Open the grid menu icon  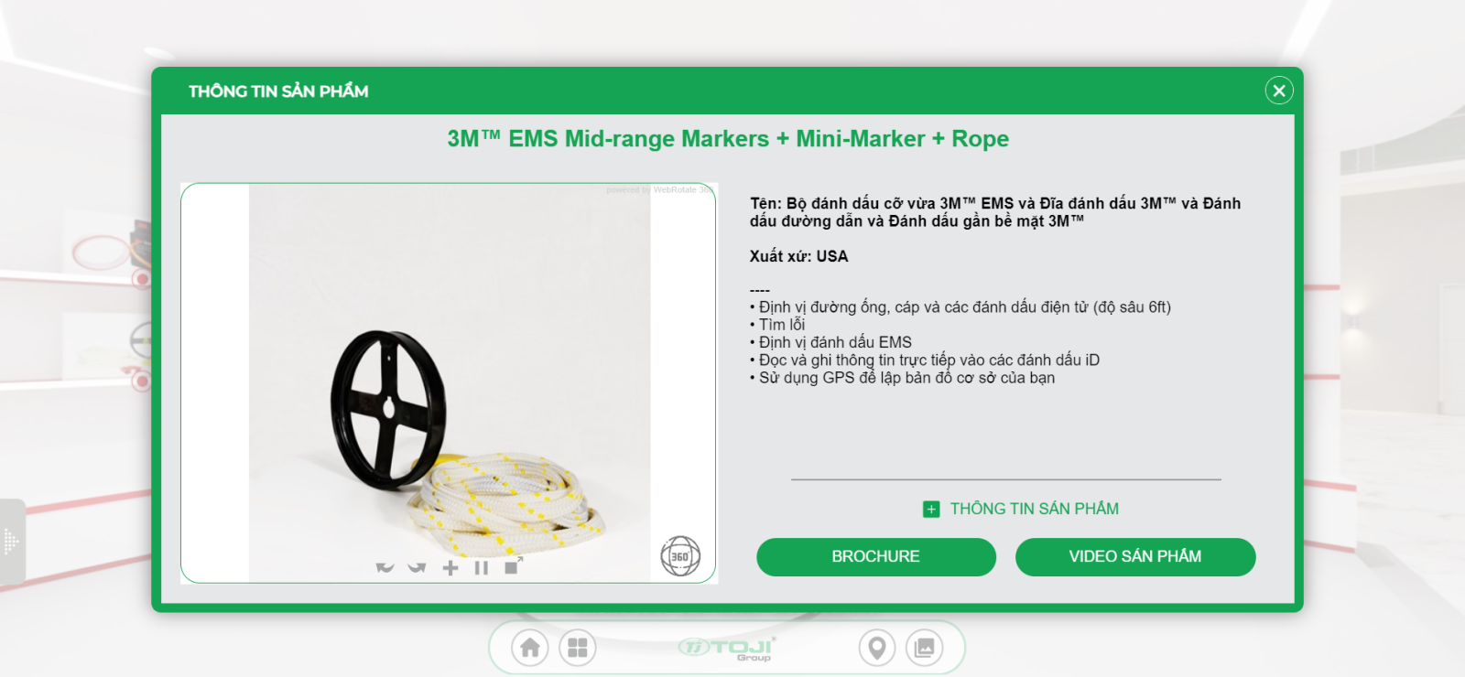click(x=577, y=648)
